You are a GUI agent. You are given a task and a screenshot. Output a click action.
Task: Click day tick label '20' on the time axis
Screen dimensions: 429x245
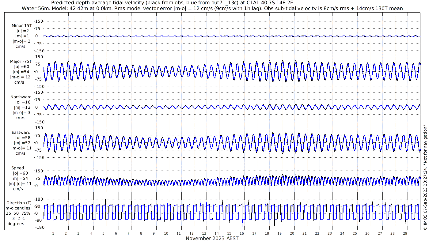tap(292, 233)
